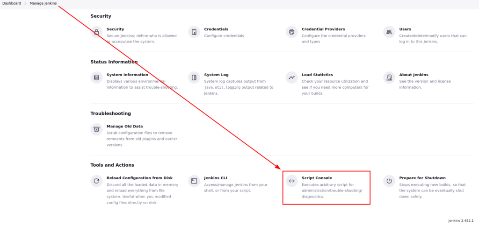Click the Prepare for Shutdown title
This screenshot has height=226, width=479.
tap(422, 178)
